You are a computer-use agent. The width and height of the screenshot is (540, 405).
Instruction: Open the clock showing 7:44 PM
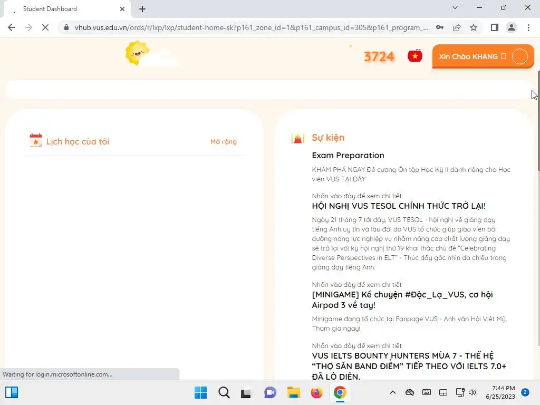[500, 392]
